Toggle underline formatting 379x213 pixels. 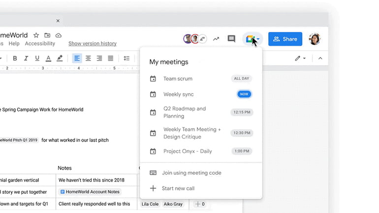(37, 58)
